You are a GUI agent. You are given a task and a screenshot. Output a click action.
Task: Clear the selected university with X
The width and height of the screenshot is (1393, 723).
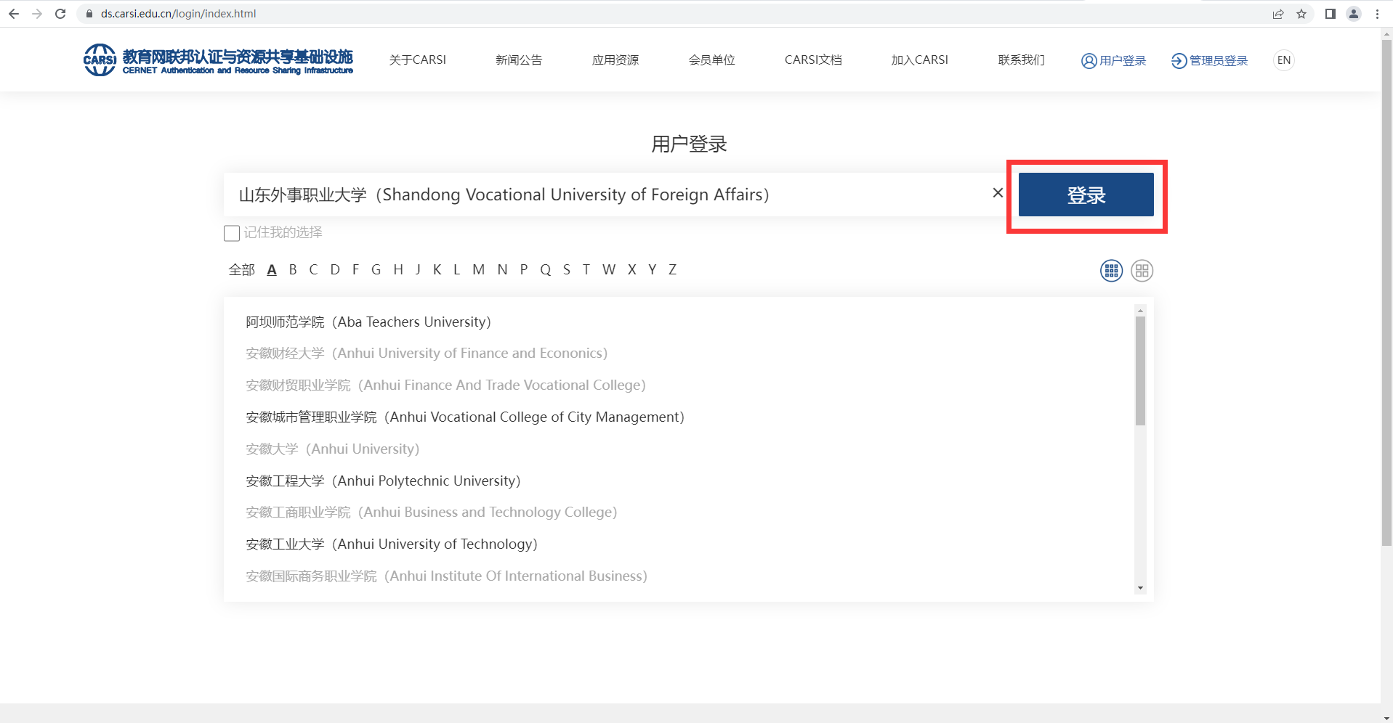click(998, 192)
